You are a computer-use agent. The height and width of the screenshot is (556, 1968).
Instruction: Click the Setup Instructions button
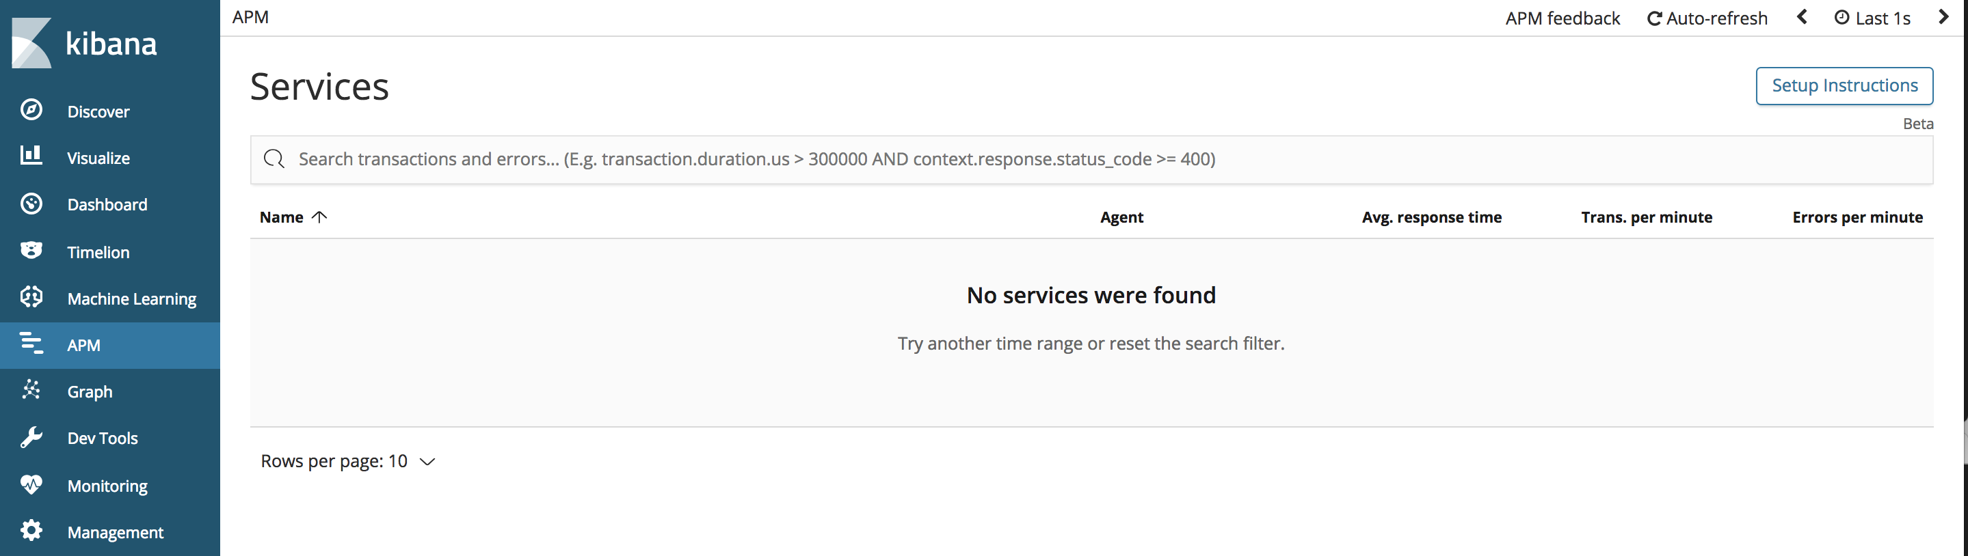pos(1845,85)
